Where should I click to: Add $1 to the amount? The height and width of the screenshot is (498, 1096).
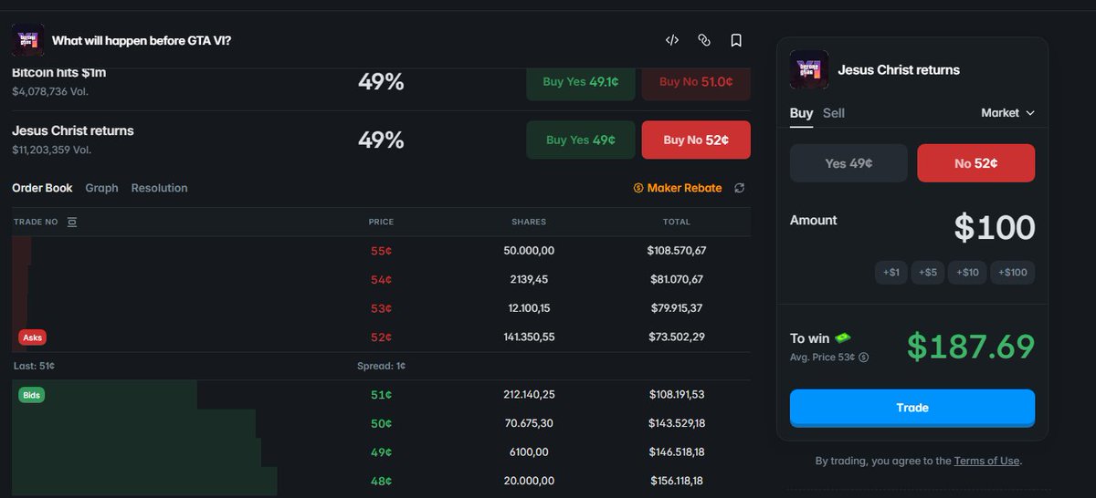[890, 272]
